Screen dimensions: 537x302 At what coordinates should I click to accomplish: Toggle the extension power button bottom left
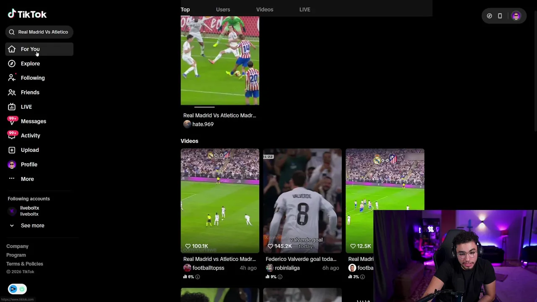point(22,289)
